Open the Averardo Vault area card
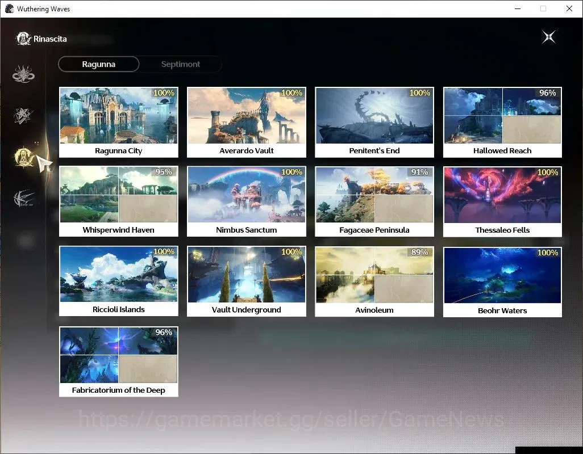This screenshot has height=454, width=583. 247,122
